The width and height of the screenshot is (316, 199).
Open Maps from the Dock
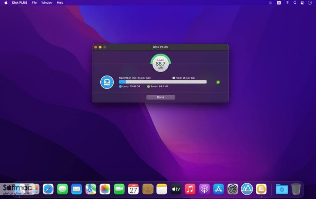[x=91, y=189]
